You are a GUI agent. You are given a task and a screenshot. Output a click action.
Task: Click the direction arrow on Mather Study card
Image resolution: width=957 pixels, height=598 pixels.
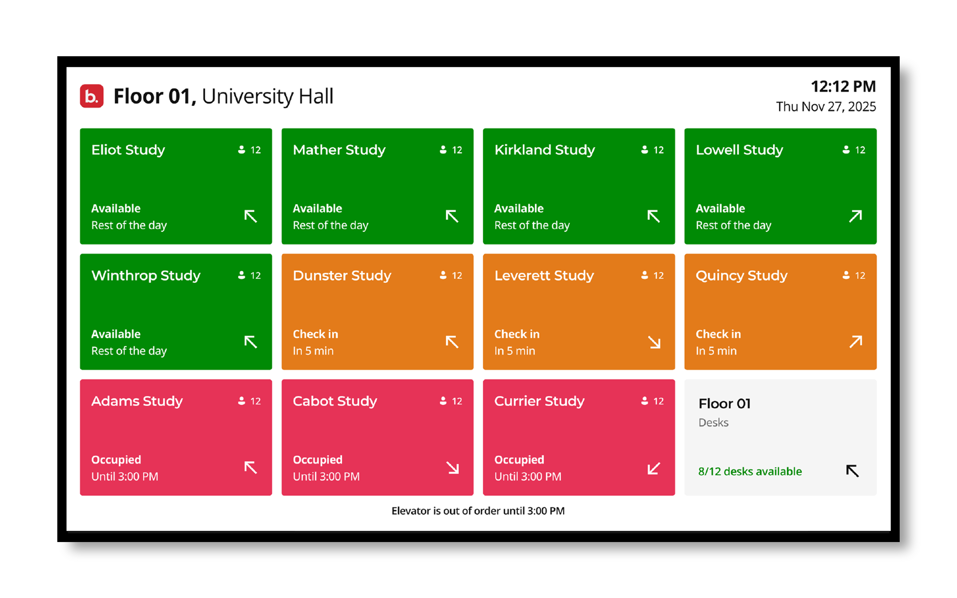point(452,216)
